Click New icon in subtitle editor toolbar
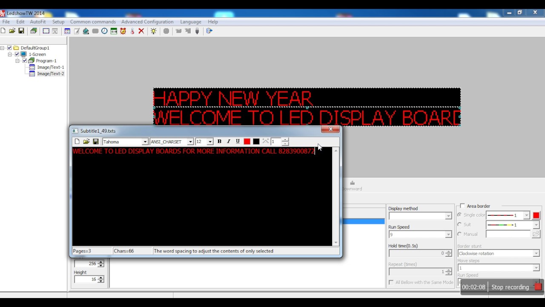The height and width of the screenshot is (307, 545). click(x=77, y=142)
